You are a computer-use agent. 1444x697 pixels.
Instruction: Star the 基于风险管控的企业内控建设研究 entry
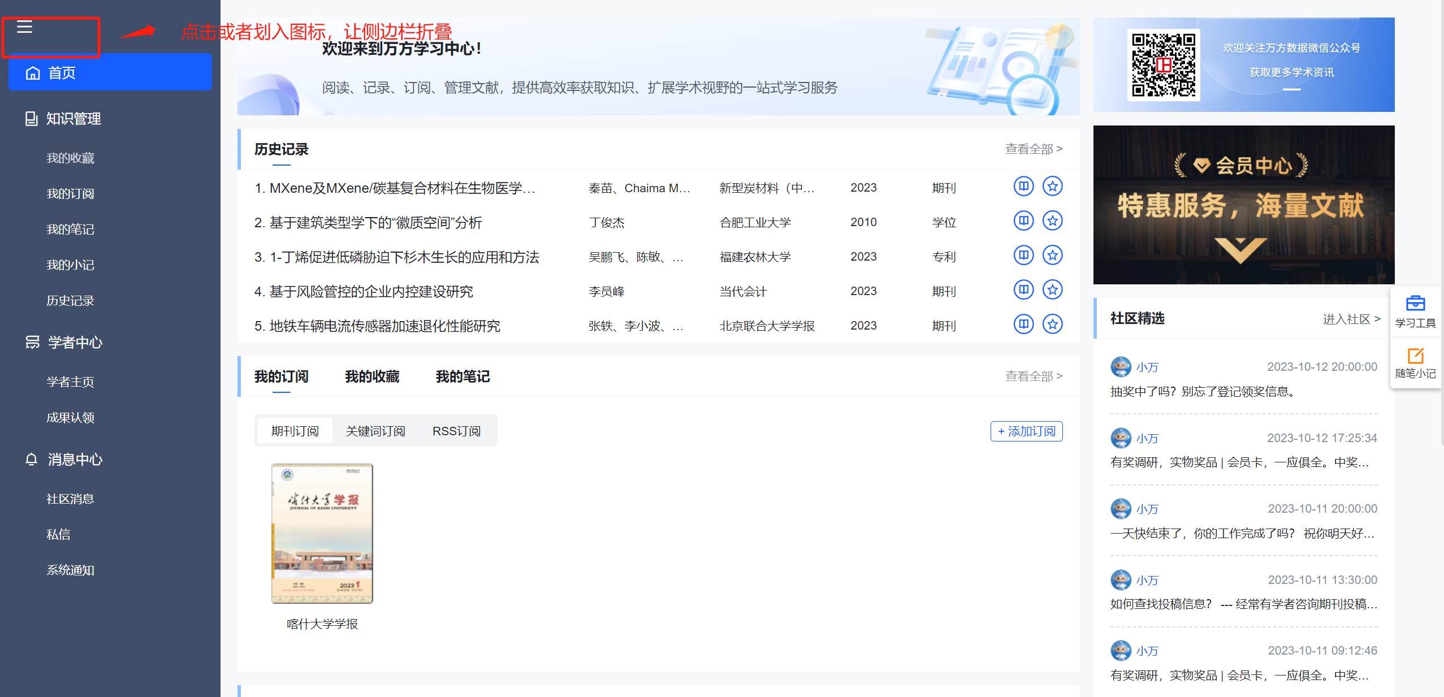pyautogui.click(x=1052, y=290)
